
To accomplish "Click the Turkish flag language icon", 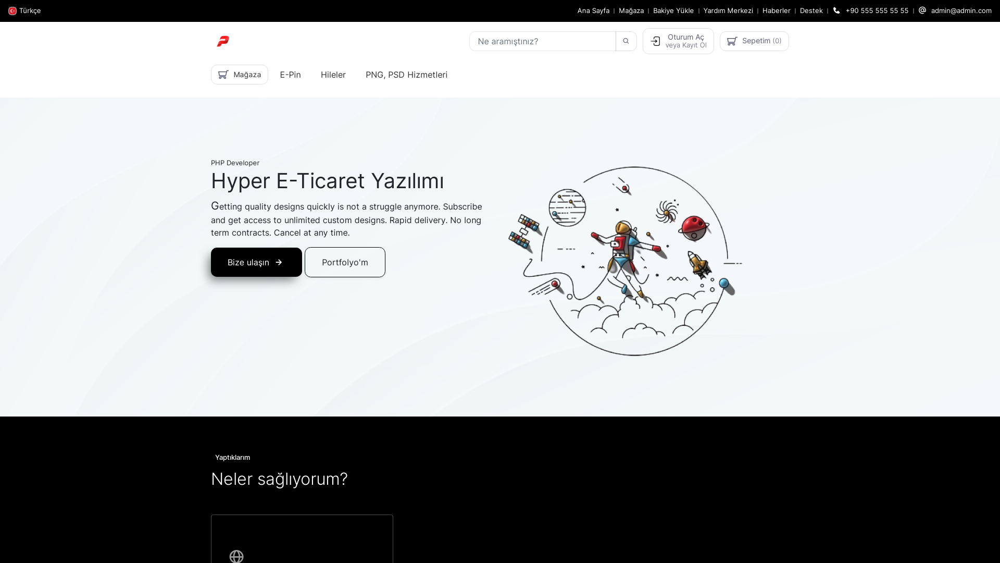I will tap(12, 11).
